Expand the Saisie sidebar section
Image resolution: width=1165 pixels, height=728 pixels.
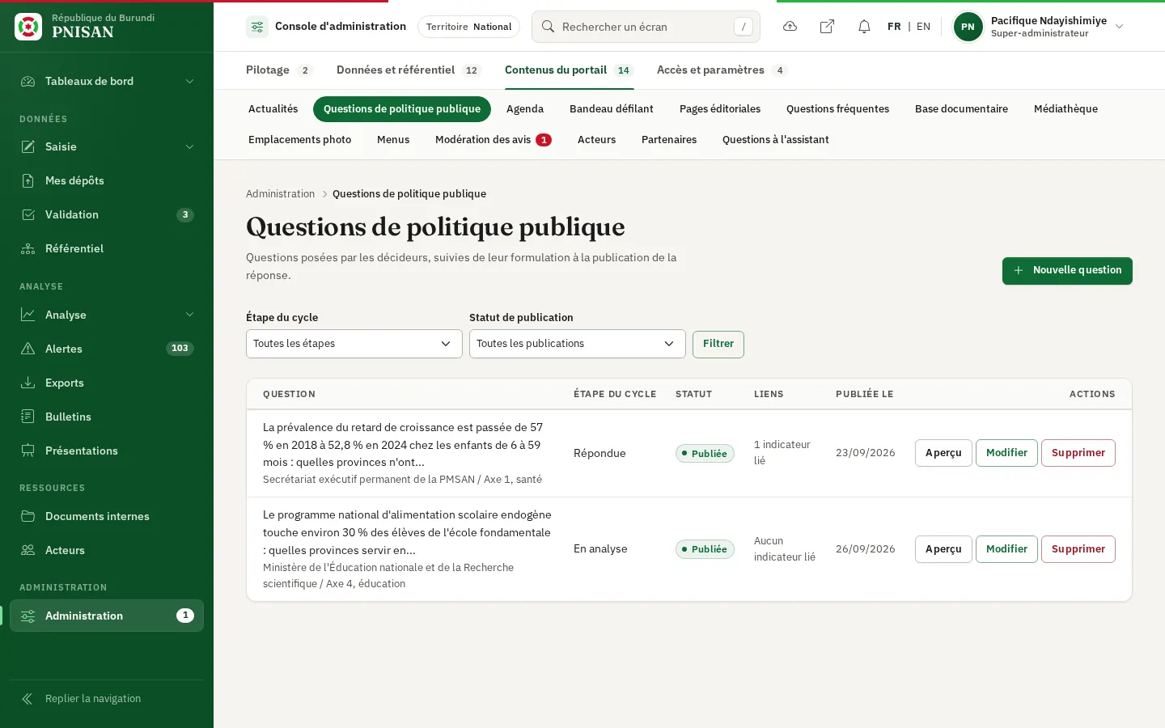pyautogui.click(x=107, y=146)
